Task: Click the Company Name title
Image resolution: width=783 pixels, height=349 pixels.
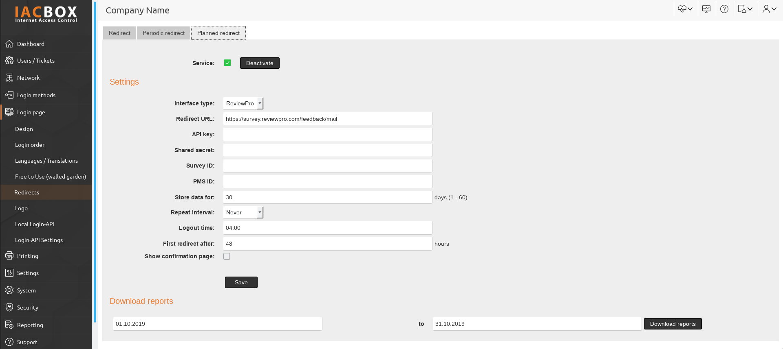Action: (137, 11)
